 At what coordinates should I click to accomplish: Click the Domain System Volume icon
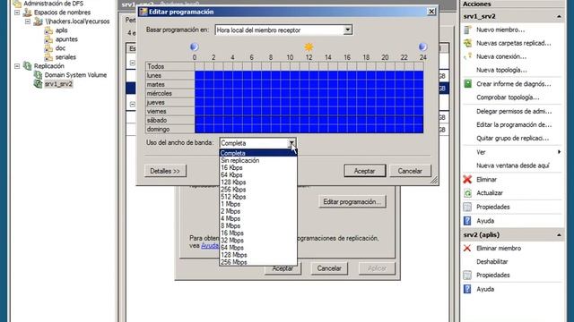(x=38, y=75)
